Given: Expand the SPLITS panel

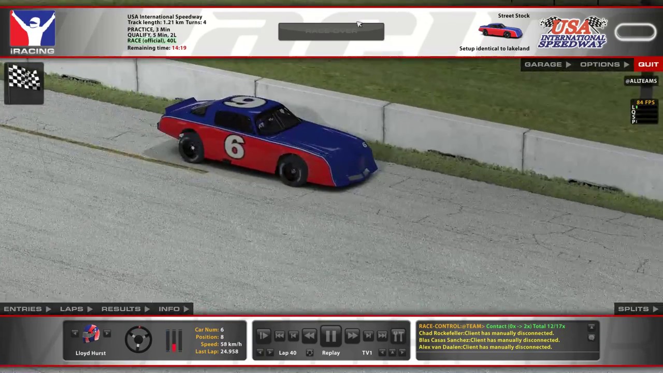Looking at the screenshot, I should (638, 309).
